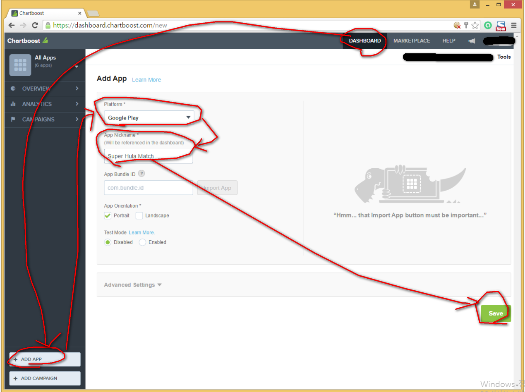Screen dimensions: 525x392
Task: Open the Marketplace tab
Action: tap(412, 41)
